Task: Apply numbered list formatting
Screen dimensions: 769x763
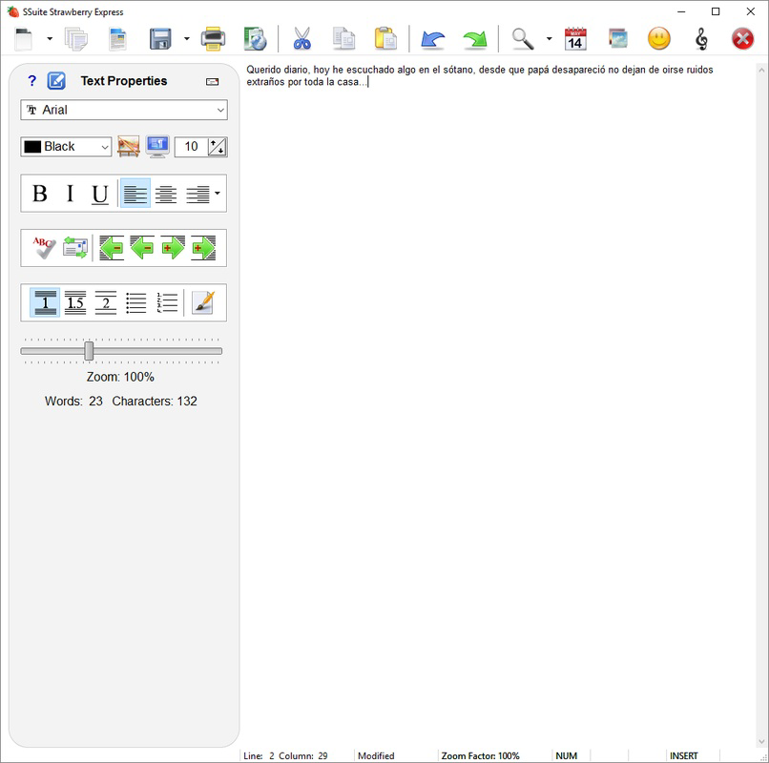Action: tap(167, 302)
